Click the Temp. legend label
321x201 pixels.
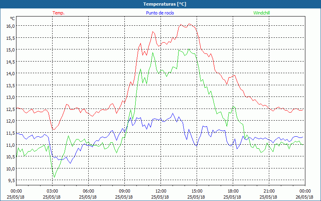(x=59, y=13)
